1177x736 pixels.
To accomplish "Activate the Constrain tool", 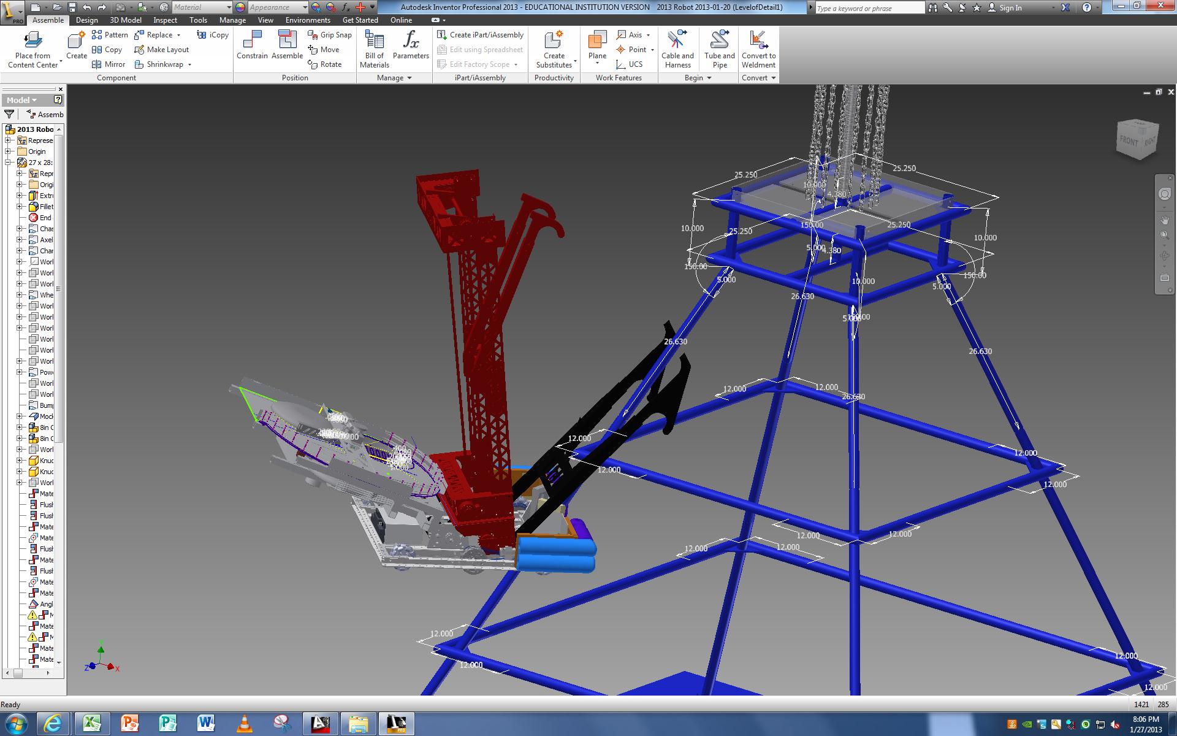I will 252,46.
